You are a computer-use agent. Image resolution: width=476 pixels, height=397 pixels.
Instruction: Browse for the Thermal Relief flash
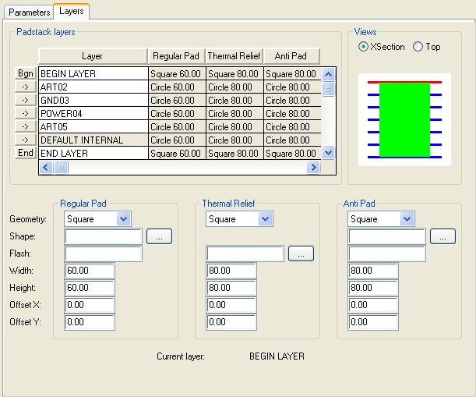301,253
